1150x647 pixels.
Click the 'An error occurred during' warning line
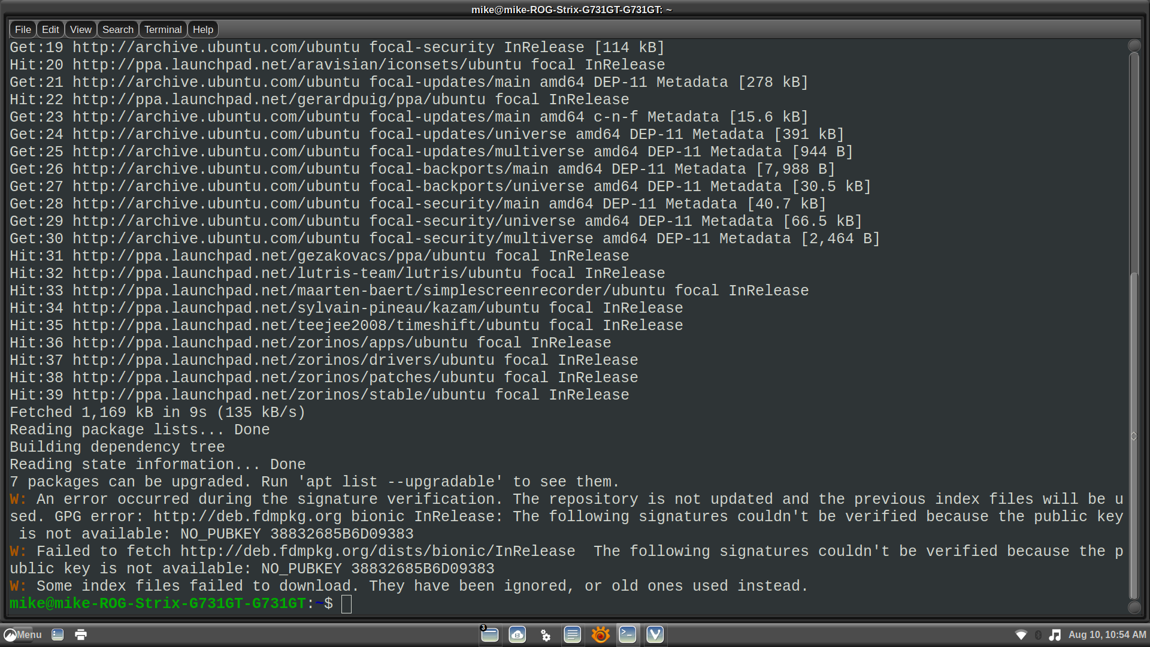pos(567,516)
